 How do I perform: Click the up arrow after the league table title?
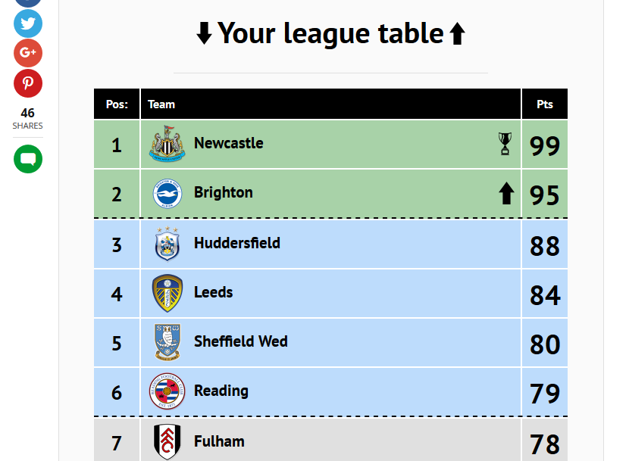(x=457, y=33)
